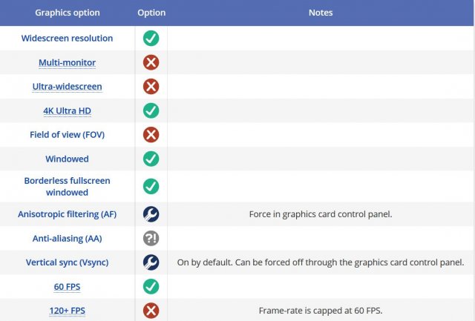
Task: Click the green checkmark for 4K Ultra HD
Action: click(151, 110)
